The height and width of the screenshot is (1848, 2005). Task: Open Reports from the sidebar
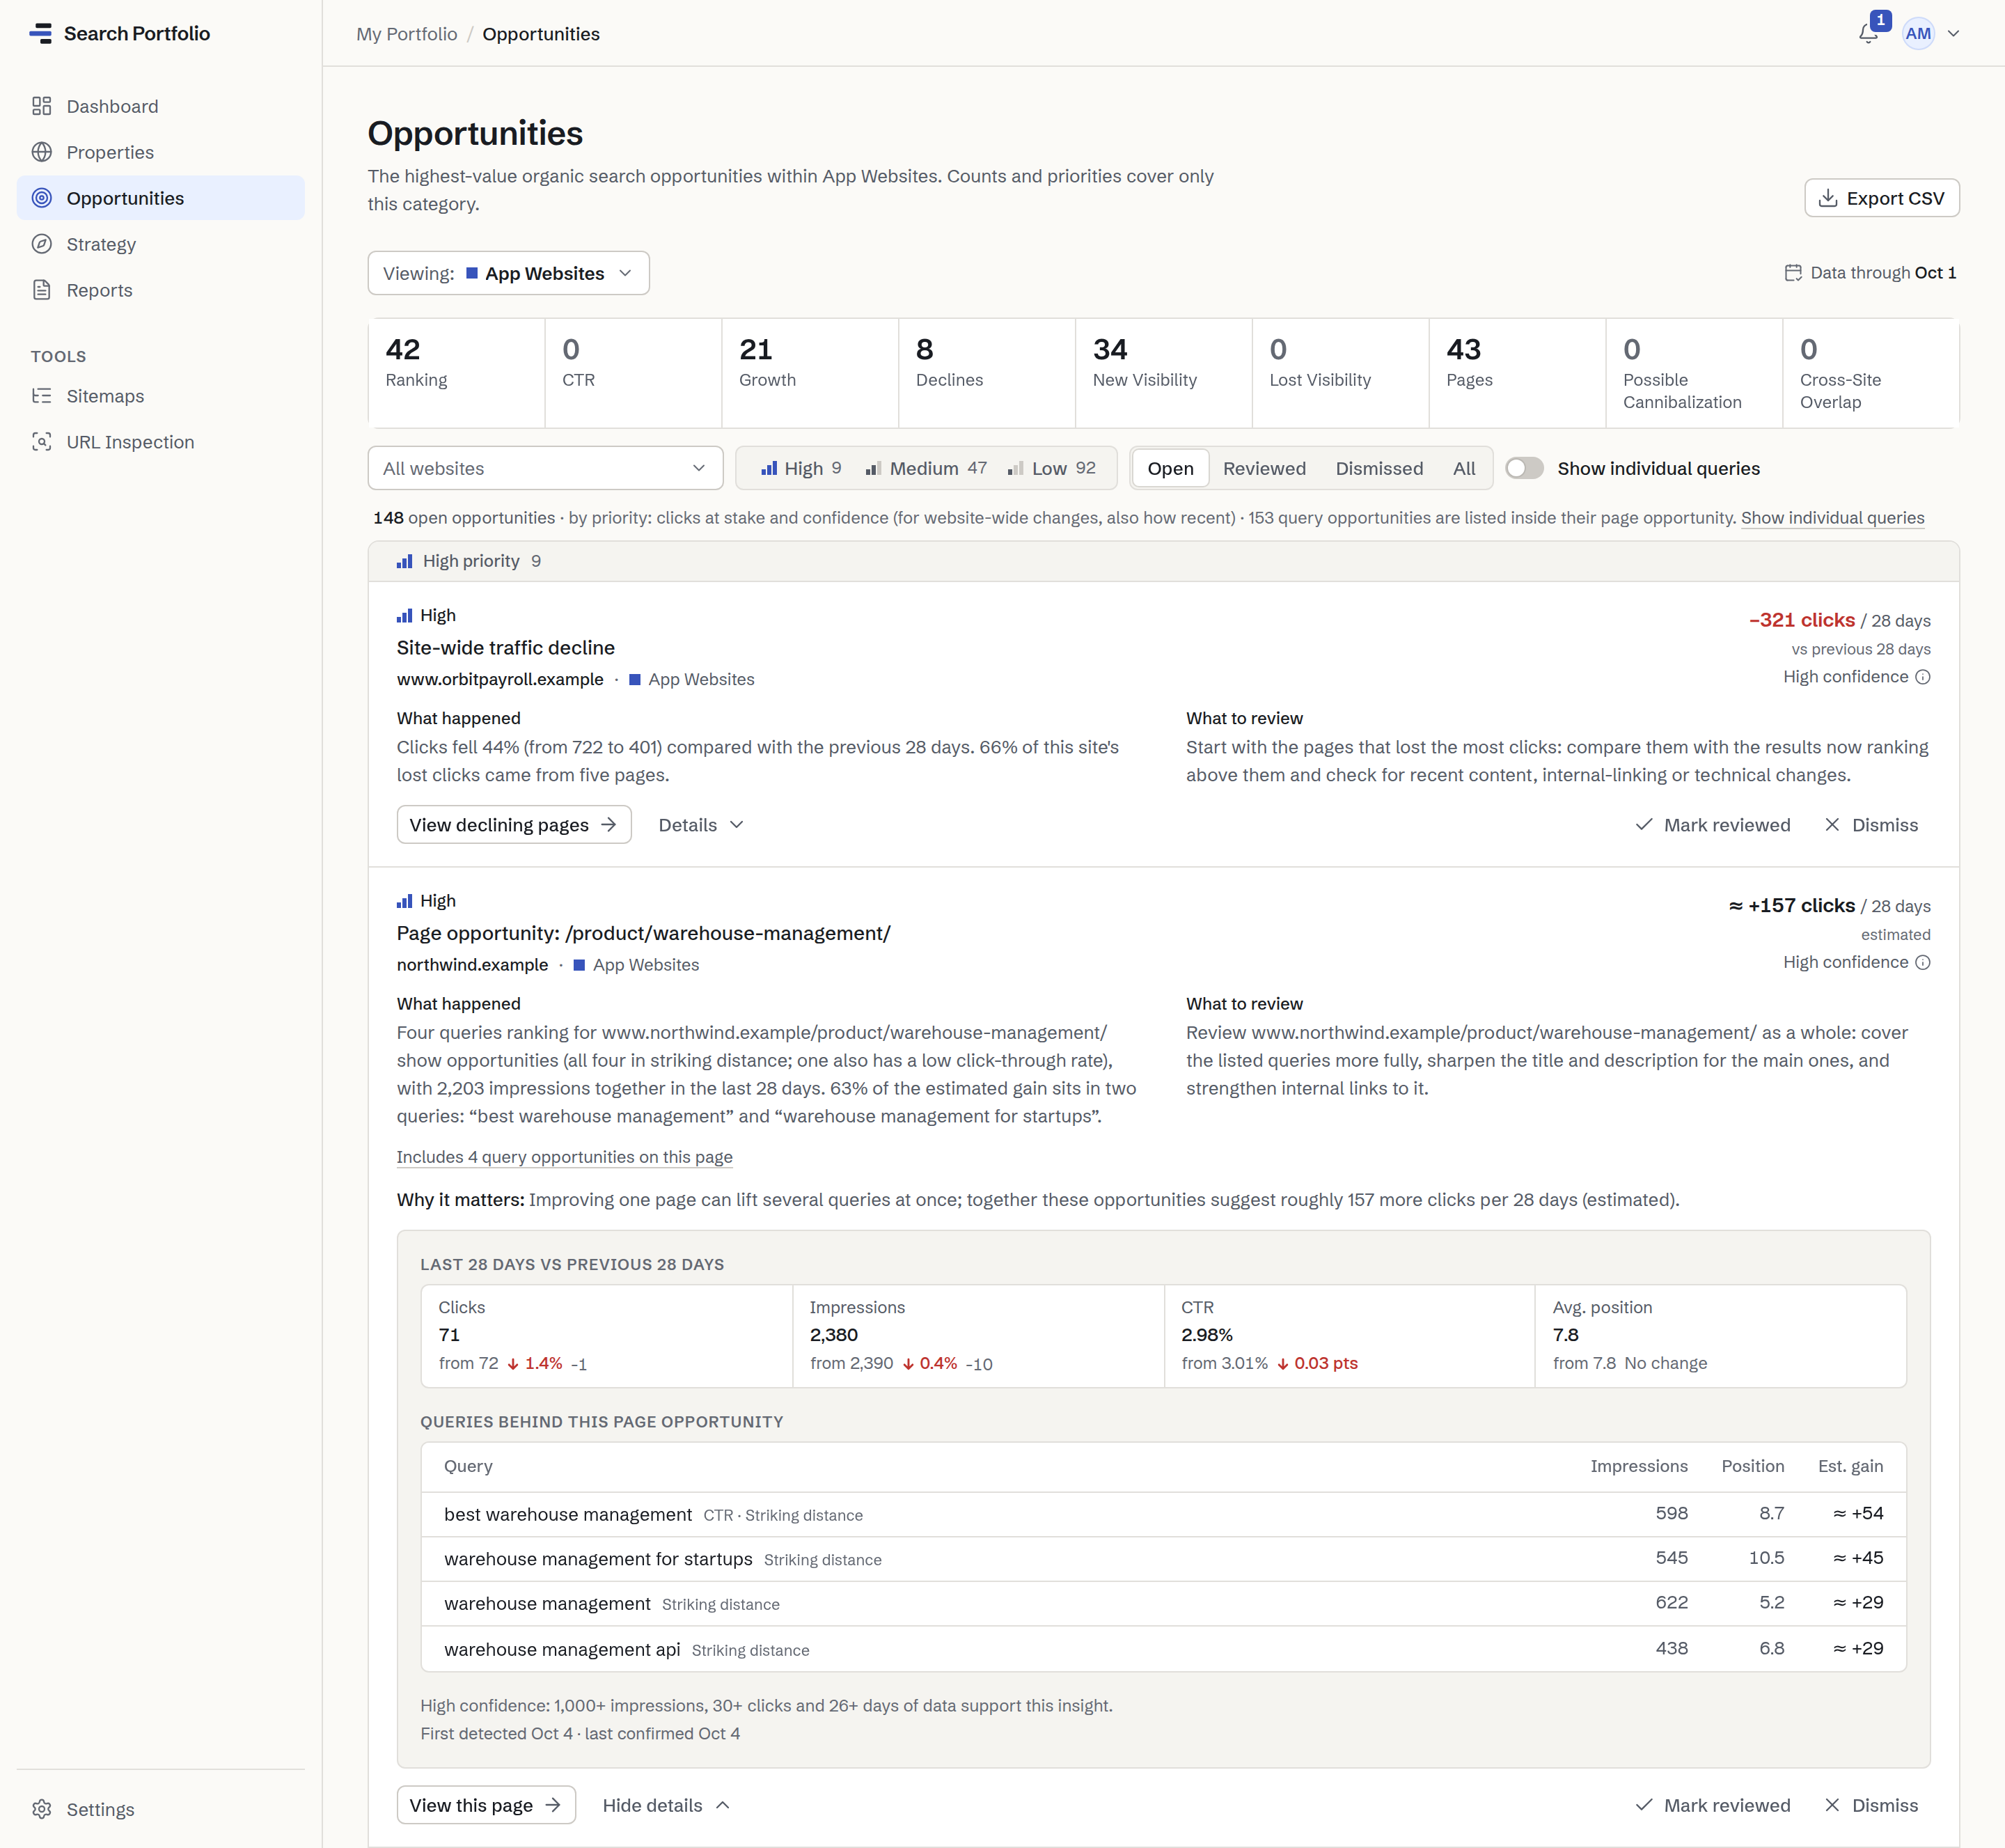coord(161,290)
